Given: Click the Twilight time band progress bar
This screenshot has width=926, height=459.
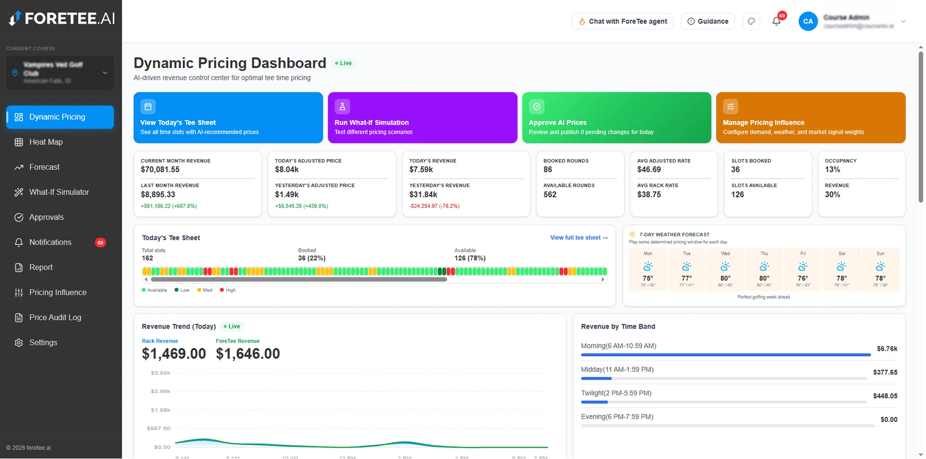Looking at the screenshot, I should (724, 402).
